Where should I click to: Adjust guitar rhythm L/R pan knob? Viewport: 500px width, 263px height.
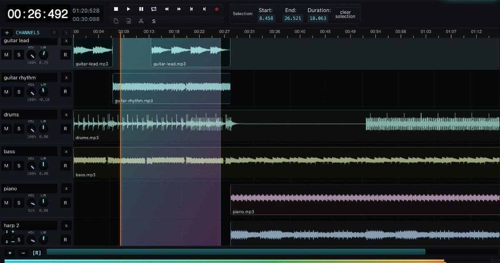pos(43,92)
